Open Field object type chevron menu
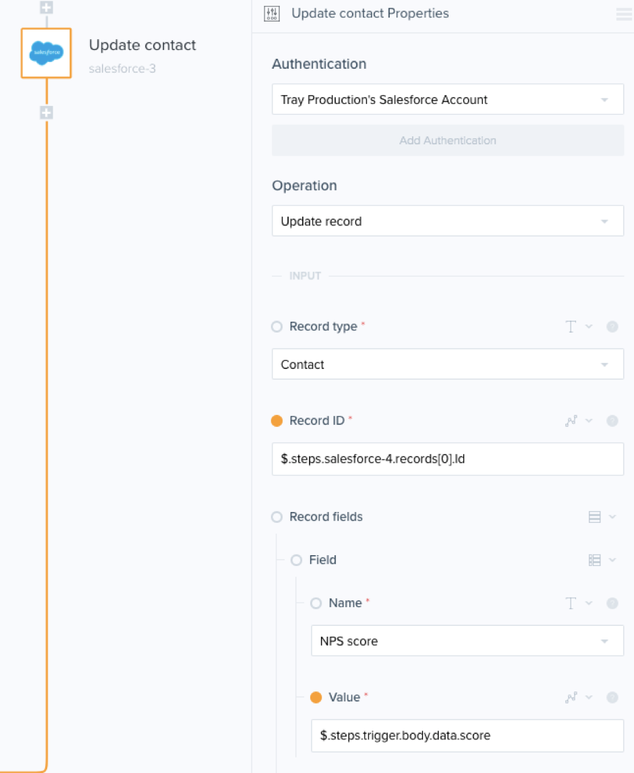 pos(612,560)
